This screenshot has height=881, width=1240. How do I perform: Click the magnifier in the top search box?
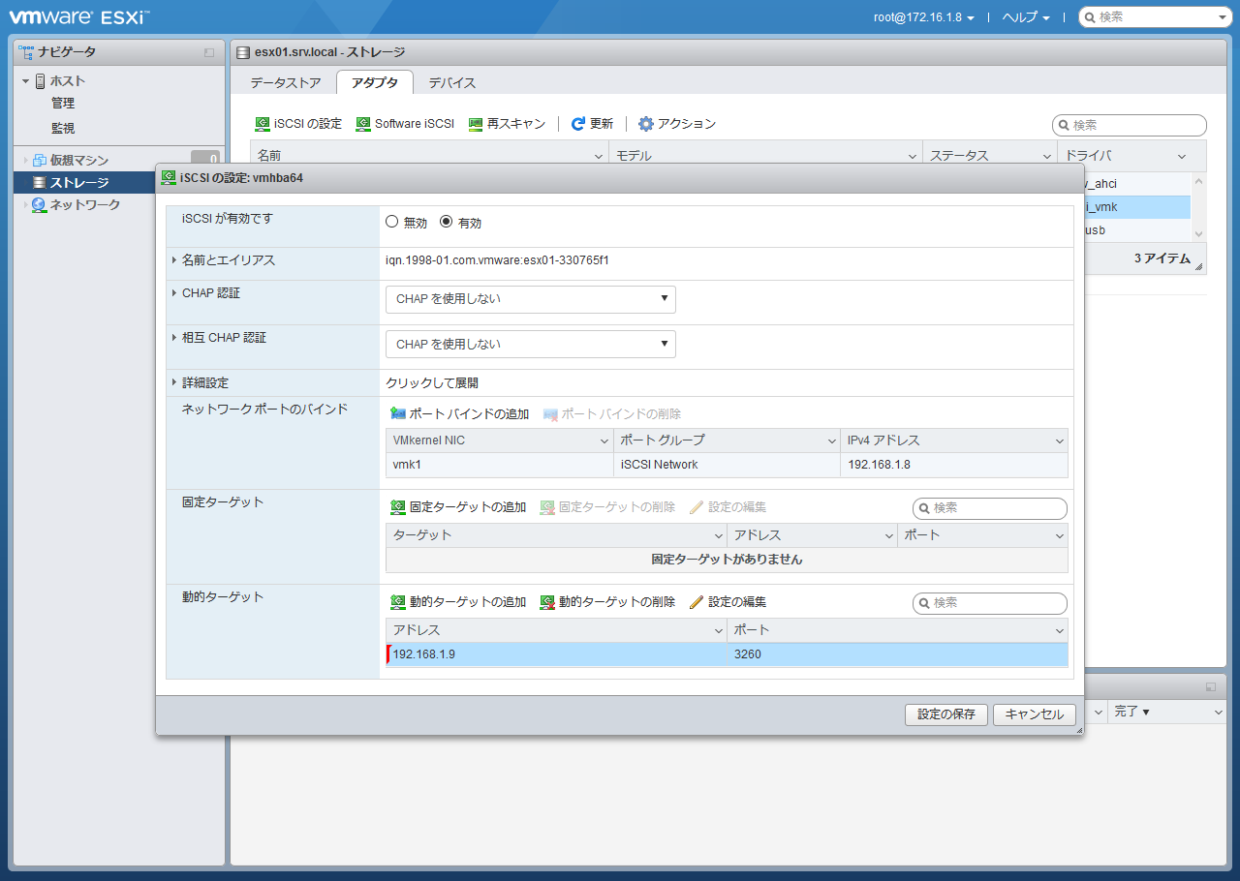(x=1089, y=17)
